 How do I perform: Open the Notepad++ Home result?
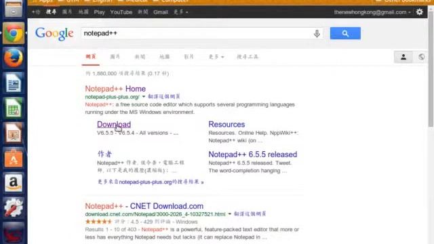pos(115,89)
